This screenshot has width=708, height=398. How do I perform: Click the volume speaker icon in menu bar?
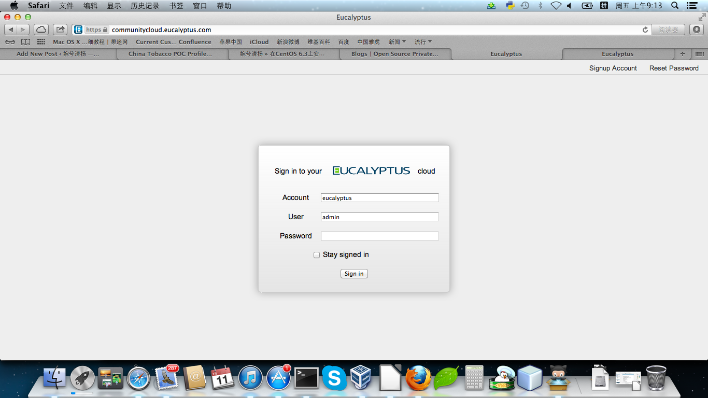click(569, 6)
